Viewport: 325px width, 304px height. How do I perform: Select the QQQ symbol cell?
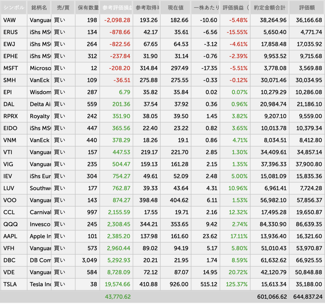[14, 224]
